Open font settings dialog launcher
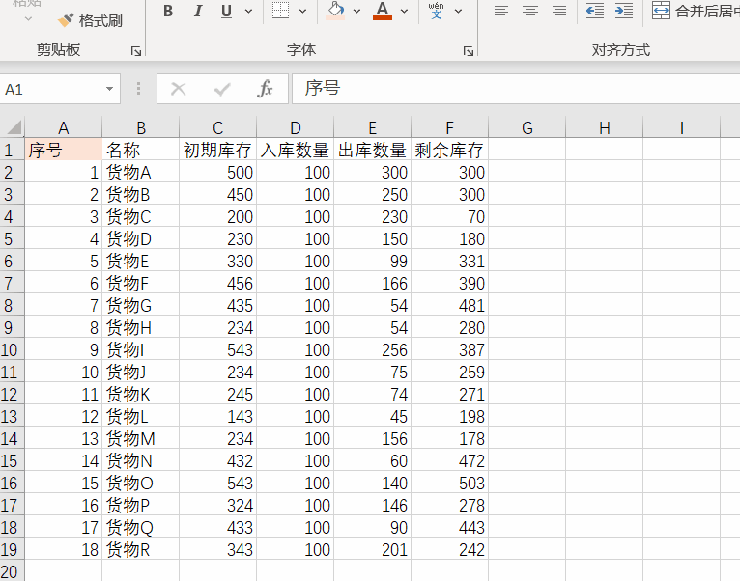The image size is (740, 581). [469, 51]
